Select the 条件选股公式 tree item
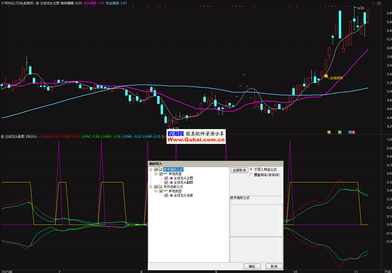This screenshot has height=273, width=392. click(173, 187)
